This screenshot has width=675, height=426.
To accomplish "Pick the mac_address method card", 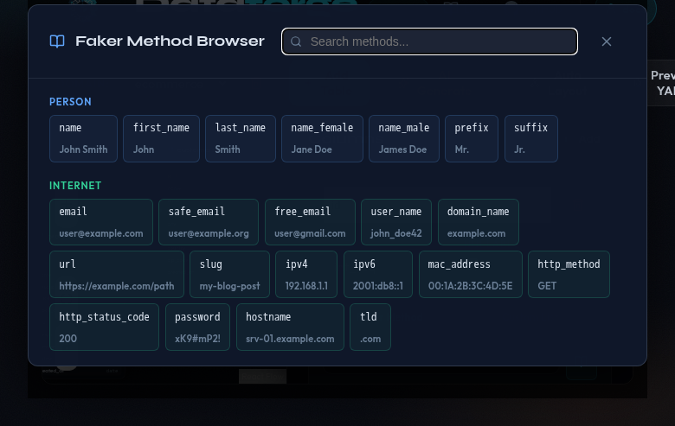I will (x=471, y=275).
